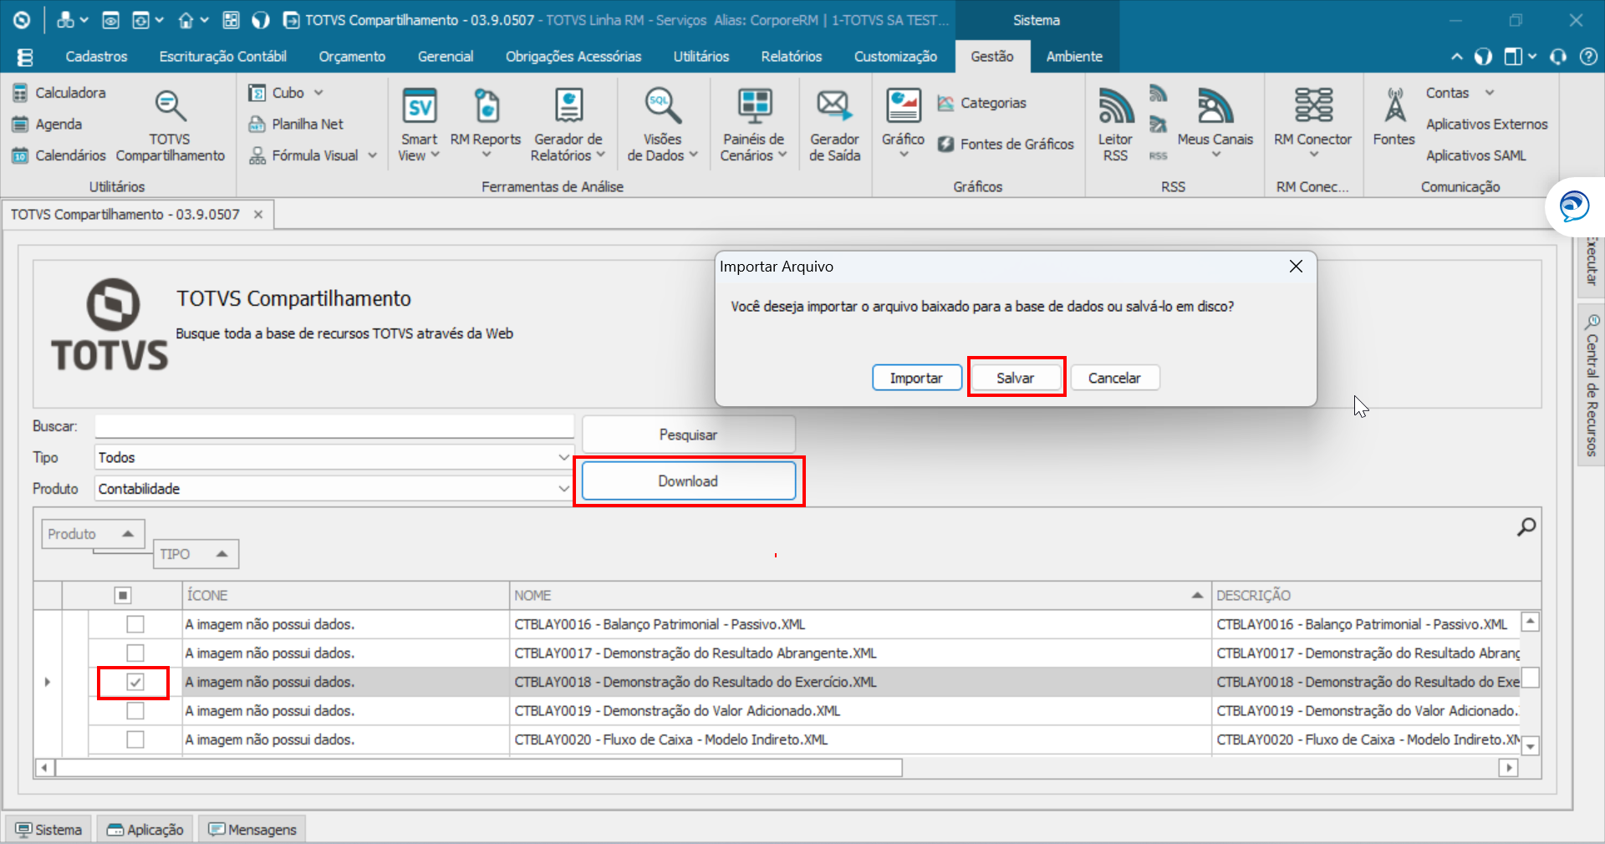Open Aplicativos Externos

point(1486,125)
